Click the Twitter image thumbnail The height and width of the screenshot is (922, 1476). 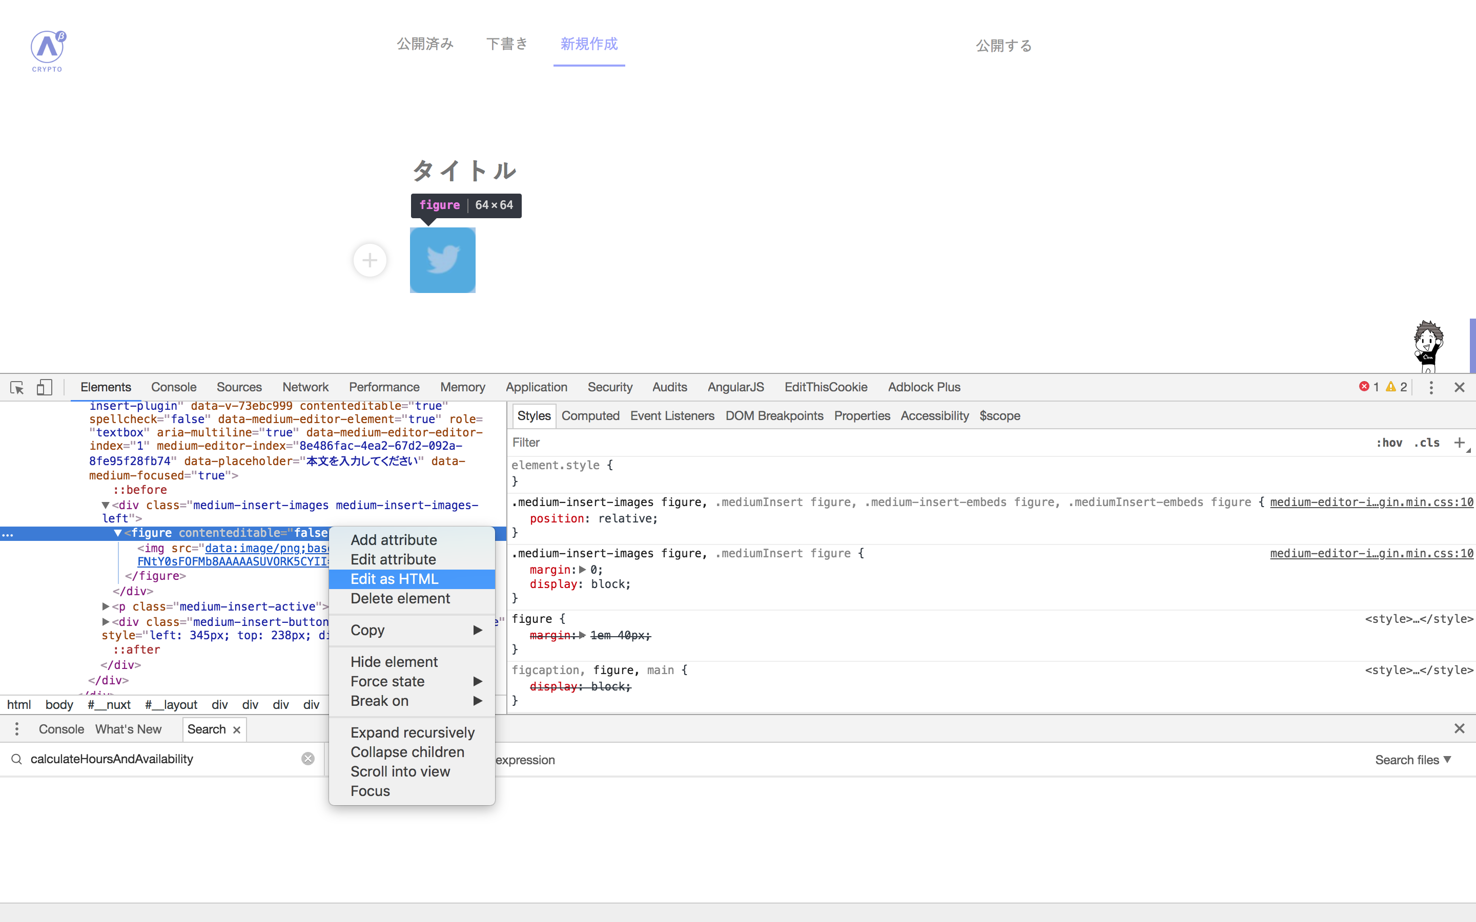[x=442, y=260]
